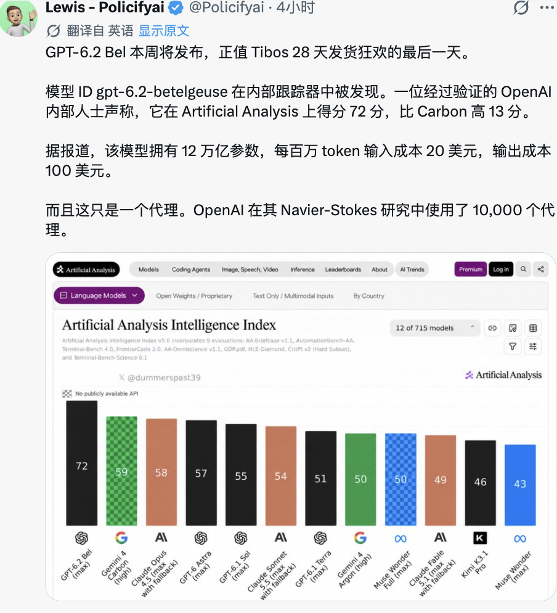The image size is (557, 613).
Task: Click the search magnifier icon
Action: tap(523, 269)
